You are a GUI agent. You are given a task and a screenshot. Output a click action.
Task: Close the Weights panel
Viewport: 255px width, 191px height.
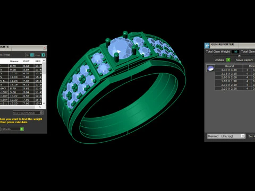tap(45, 48)
